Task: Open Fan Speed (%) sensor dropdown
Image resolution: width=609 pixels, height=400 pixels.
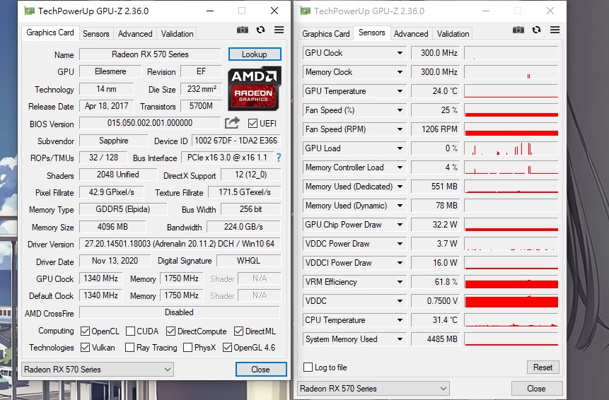Action: [400, 110]
